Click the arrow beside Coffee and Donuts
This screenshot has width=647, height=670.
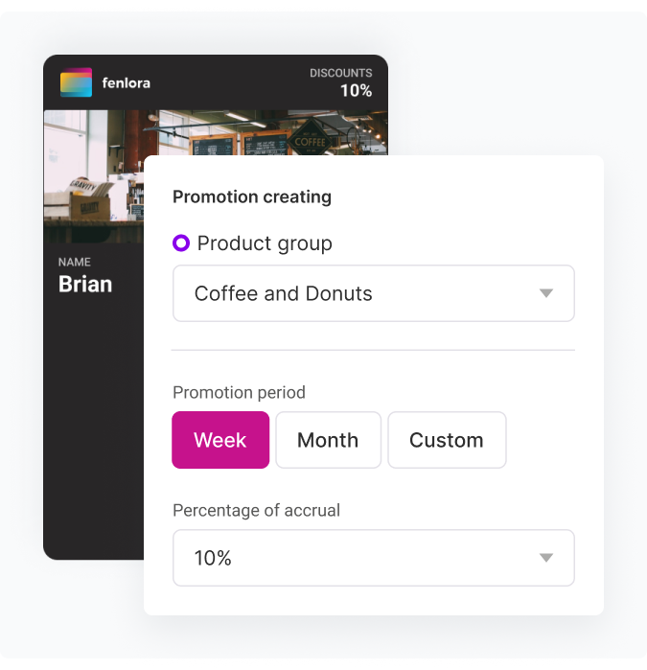click(x=546, y=293)
